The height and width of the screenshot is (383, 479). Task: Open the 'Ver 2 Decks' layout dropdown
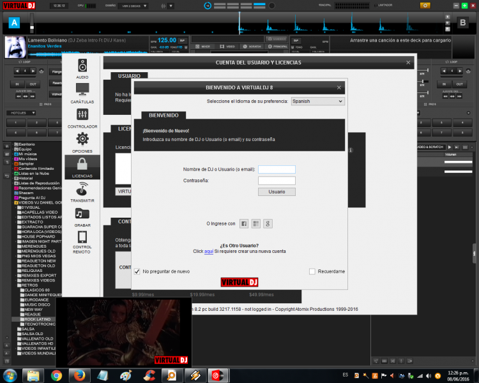[134, 6]
